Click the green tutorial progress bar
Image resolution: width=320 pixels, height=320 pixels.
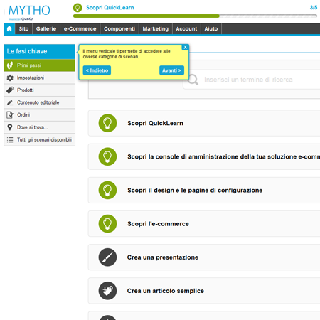146,16
